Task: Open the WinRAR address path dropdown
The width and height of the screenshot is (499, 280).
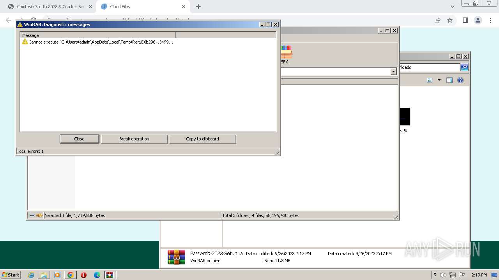Action: (x=393, y=72)
